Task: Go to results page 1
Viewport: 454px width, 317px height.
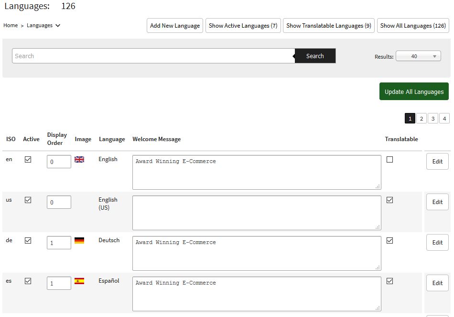Action: pos(410,118)
